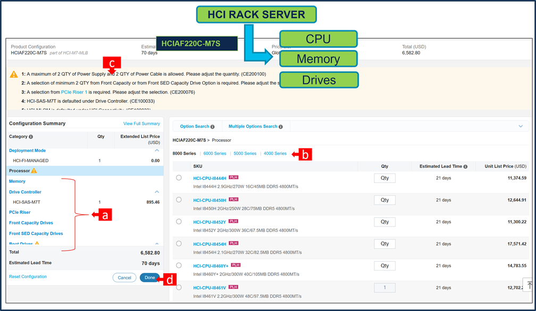Screen dimensions: 536x311
Task: Select the Front SED Capacity Drives category
Action: pyautogui.click(x=36, y=234)
